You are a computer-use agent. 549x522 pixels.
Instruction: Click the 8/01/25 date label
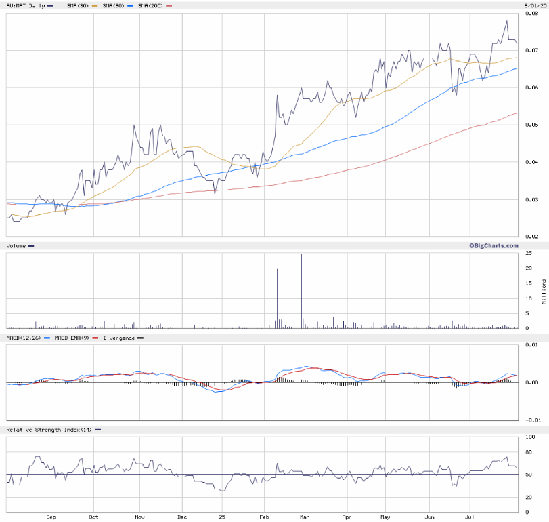(534, 5)
